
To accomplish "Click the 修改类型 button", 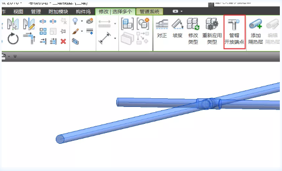I will 193,31.
